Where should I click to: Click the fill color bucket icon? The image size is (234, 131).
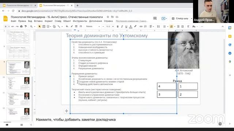click(x=67, y=27)
